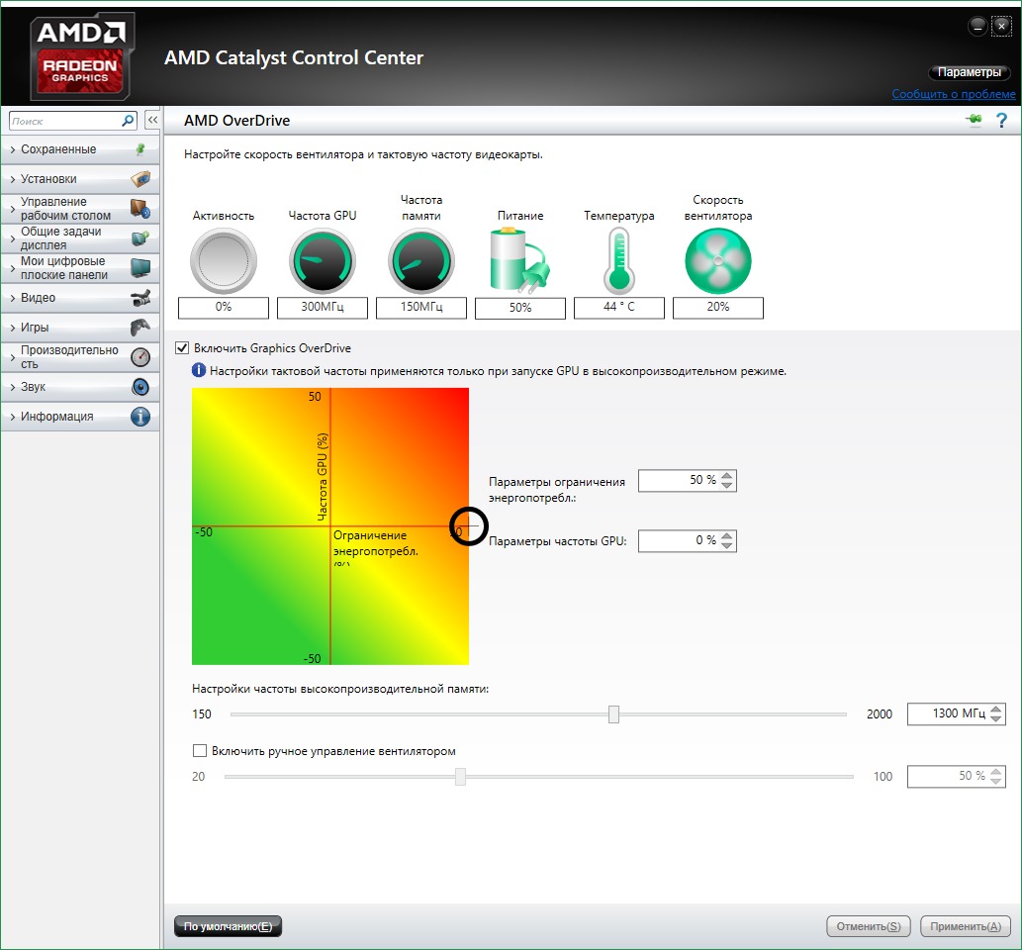Click the desktop icon beside Управление рабочим столом
Viewport: 1022px width, 950px height.
[x=140, y=209]
